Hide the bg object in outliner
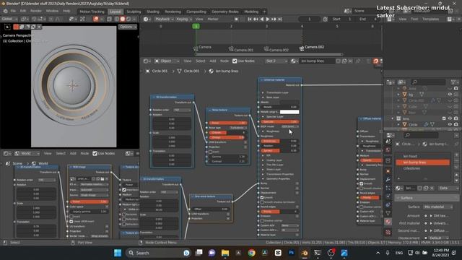This screenshot has height=260, width=462. 450,95
